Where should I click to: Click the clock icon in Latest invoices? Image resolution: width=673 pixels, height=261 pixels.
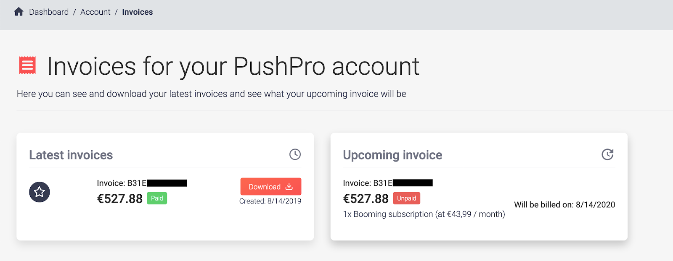295,154
